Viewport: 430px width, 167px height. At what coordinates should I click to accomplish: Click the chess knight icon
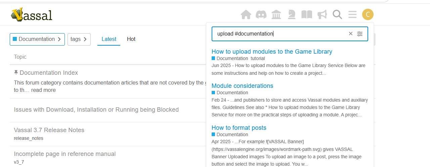[292, 14]
